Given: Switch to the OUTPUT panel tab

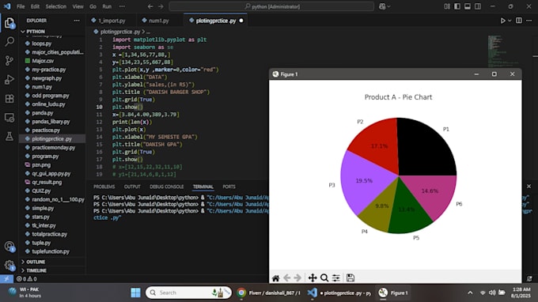Looking at the screenshot, I should point(132,187).
